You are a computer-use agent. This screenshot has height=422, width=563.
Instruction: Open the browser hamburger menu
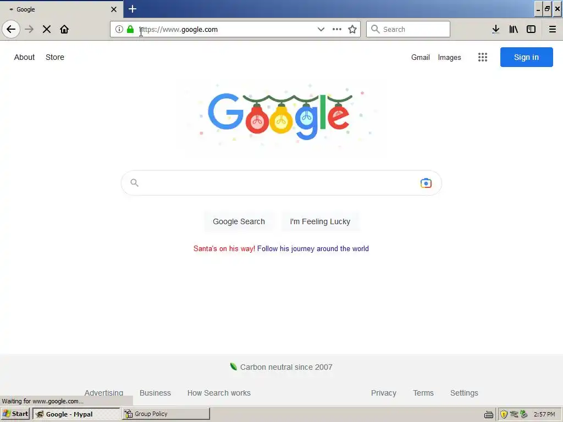click(x=553, y=29)
